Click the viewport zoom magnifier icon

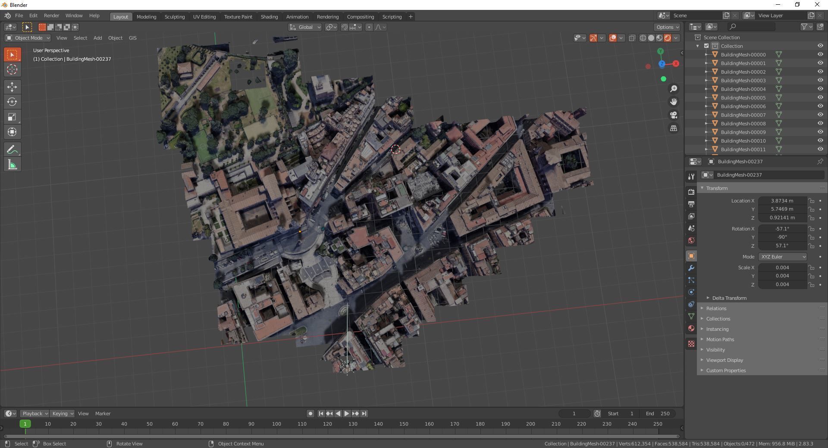click(674, 89)
